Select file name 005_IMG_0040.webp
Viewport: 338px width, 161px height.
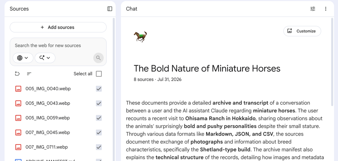[48, 89]
